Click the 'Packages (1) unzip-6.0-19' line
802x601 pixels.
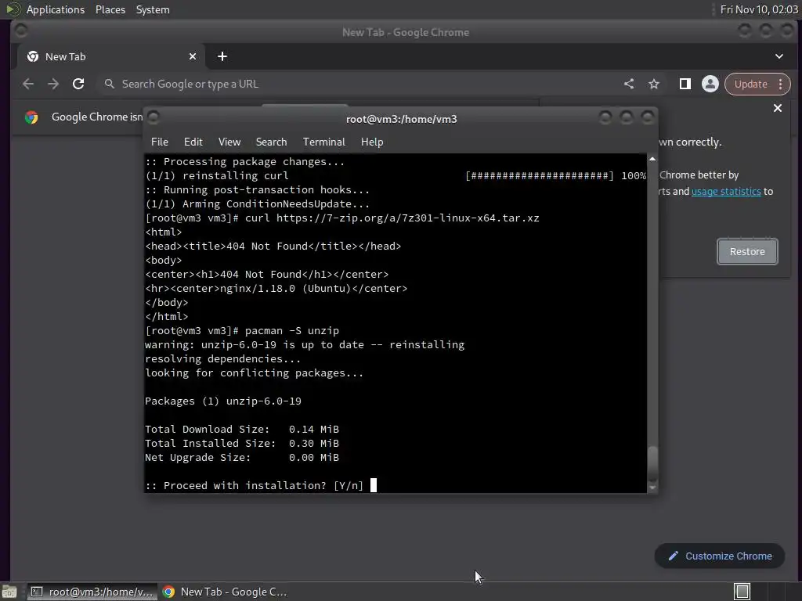pos(223,401)
